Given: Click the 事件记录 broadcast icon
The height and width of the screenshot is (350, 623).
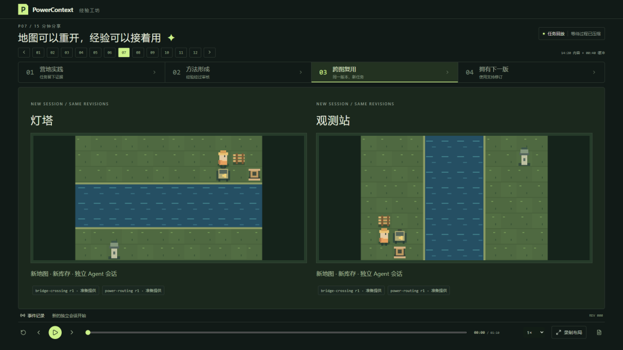Looking at the screenshot, I should 22,315.
